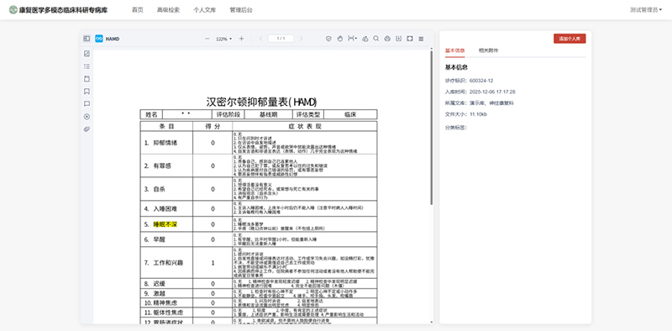Click the 自杀 row label
Viewport: 672px width, 331px height.
click(159, 189)
